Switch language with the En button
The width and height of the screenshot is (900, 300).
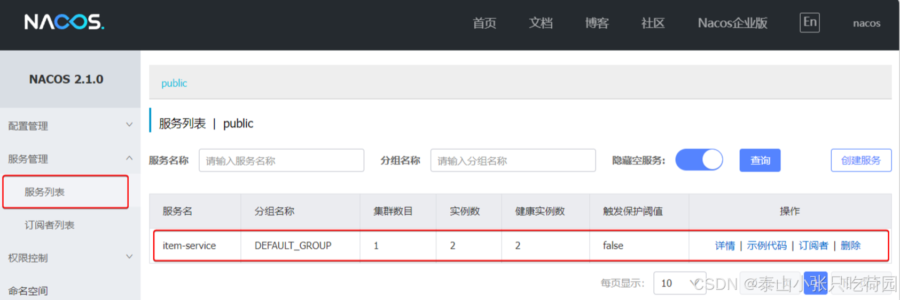pyautogui.click(x=809, y=22)
